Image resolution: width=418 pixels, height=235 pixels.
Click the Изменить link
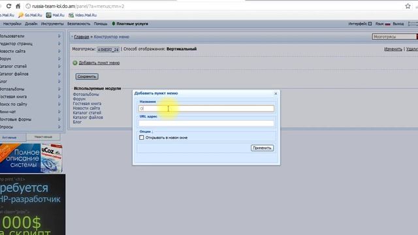393,49
